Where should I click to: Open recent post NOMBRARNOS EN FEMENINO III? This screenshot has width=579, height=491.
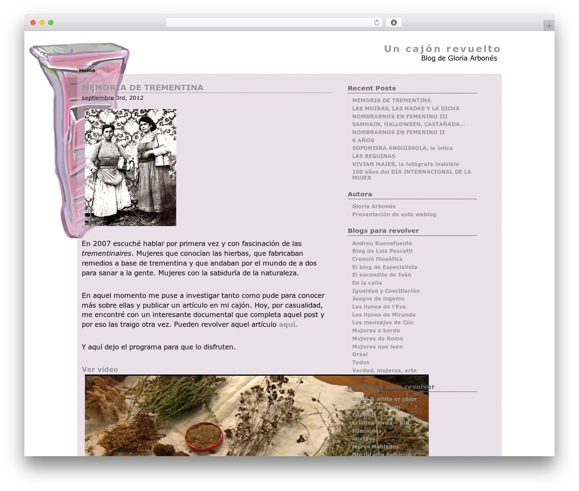coord(400,116)
